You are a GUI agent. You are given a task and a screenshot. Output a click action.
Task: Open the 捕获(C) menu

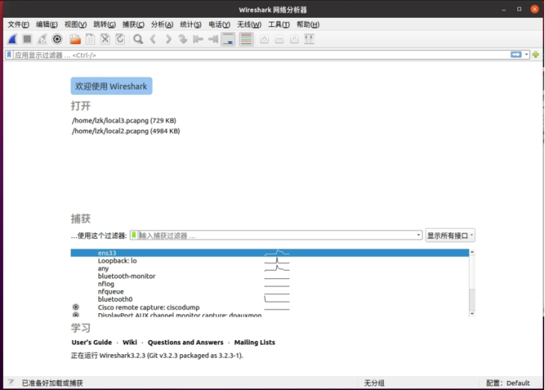134,25
